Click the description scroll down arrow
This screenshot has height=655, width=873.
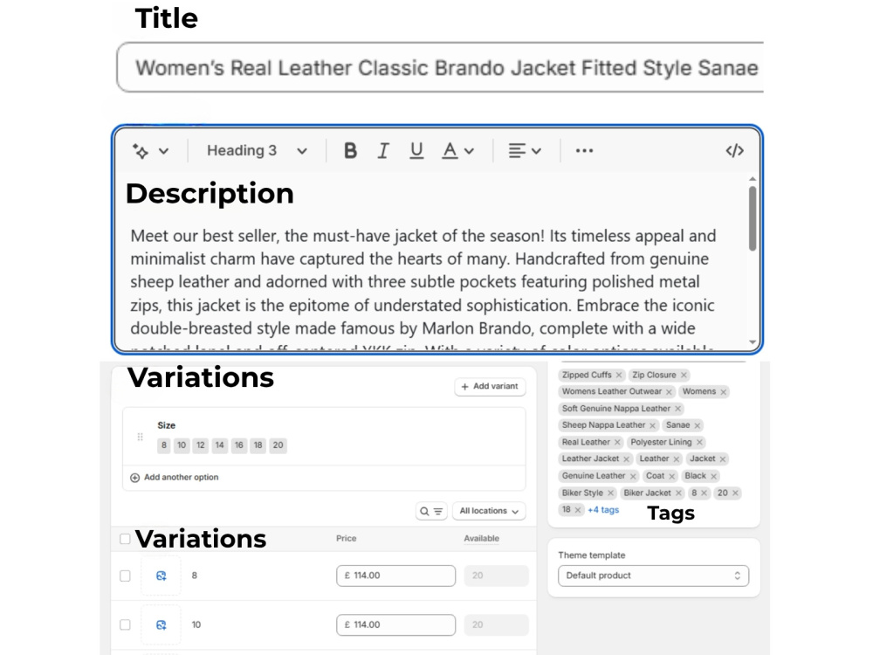point(753,342)
